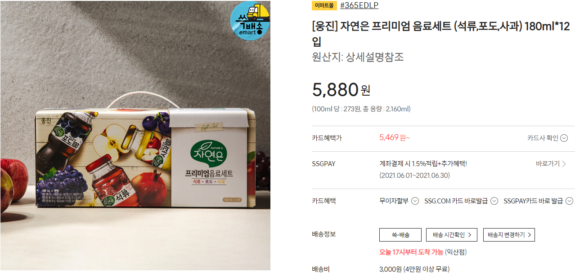Click the arrow inside 배송 시간확인 button

coord(470,235)
